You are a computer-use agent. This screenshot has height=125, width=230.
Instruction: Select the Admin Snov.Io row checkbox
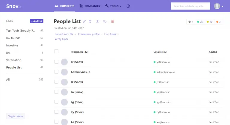tap(56, 72)
